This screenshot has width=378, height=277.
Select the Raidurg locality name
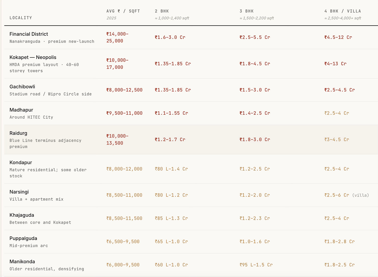pos(18,133)
